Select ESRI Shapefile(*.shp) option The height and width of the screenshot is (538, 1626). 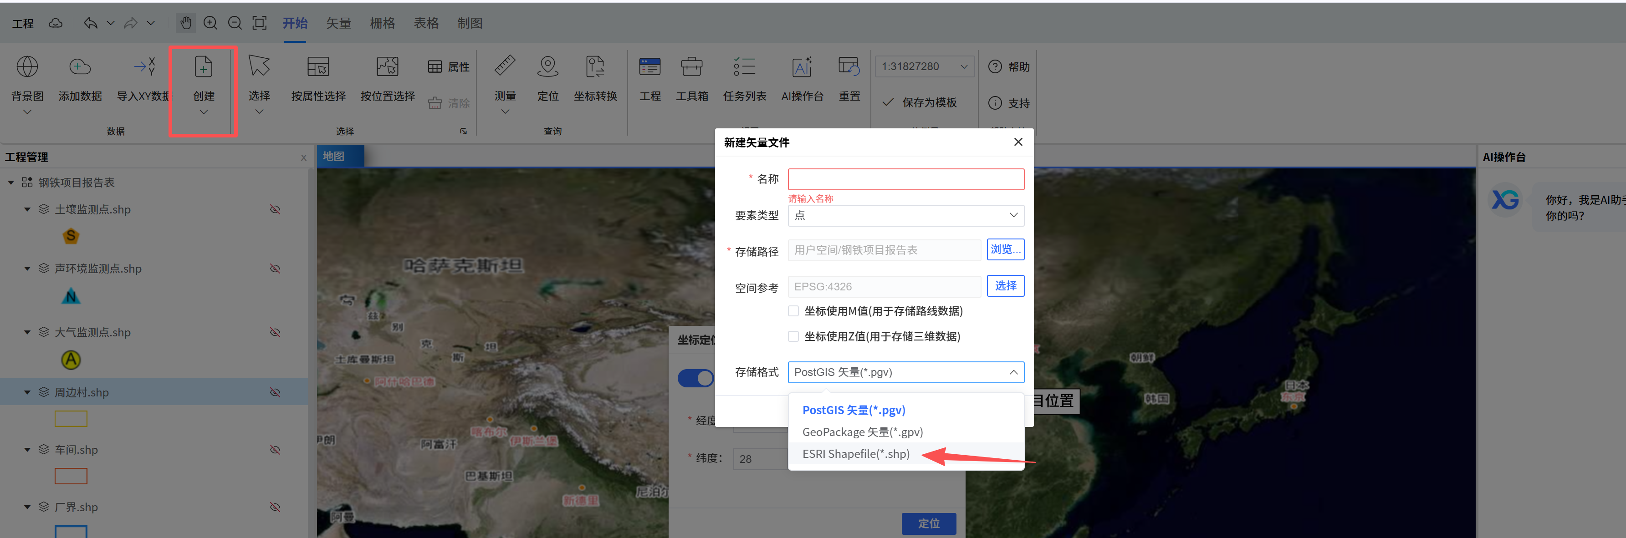855,453
